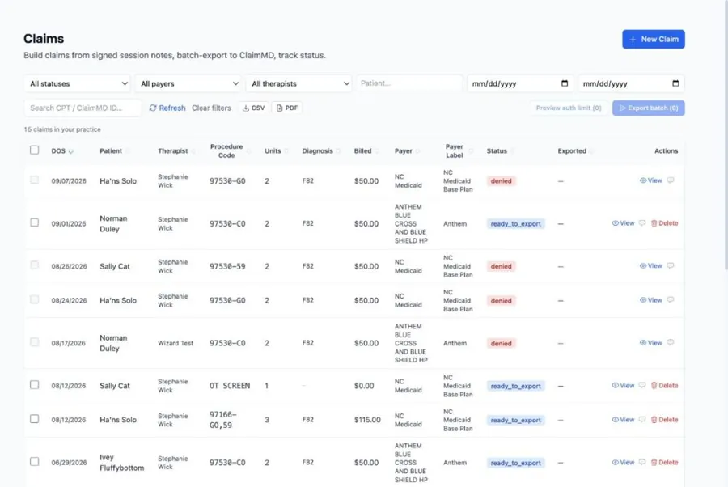The image size is (728, 487).
Task: Select the OT SCREEN Sally Cat row checkbox
Action: tap(34, 385)
